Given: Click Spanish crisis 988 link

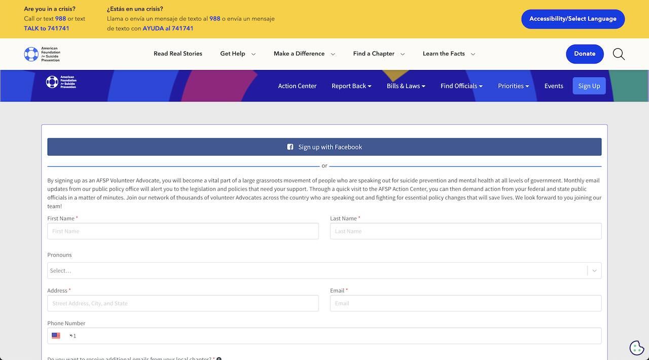Looking at the screenshot, I should click(215, 19).
